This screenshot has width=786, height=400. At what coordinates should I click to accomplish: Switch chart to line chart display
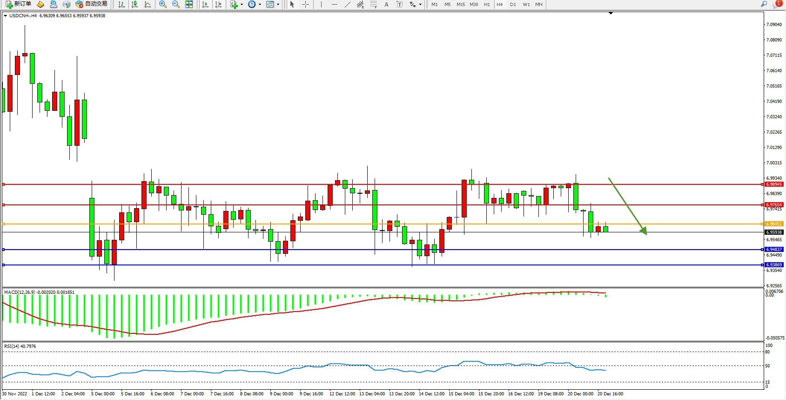[148, 4]
